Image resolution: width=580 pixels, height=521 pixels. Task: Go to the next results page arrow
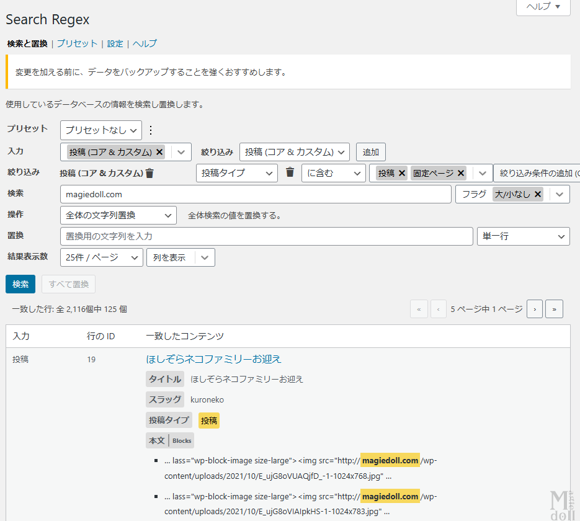[535, 308]
